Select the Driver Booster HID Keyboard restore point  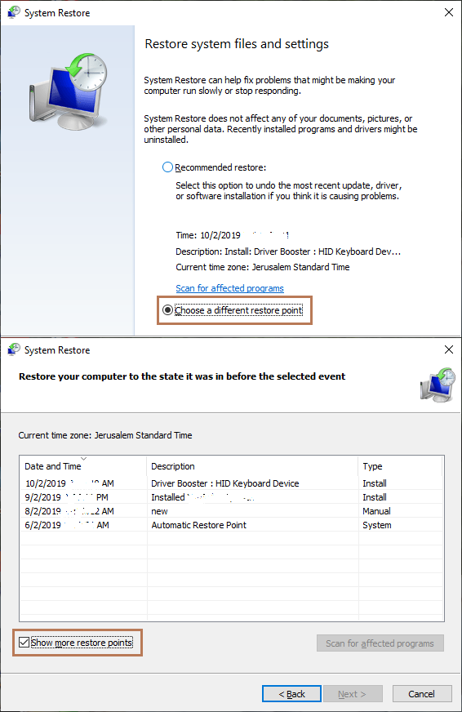[x=232, y=483]
